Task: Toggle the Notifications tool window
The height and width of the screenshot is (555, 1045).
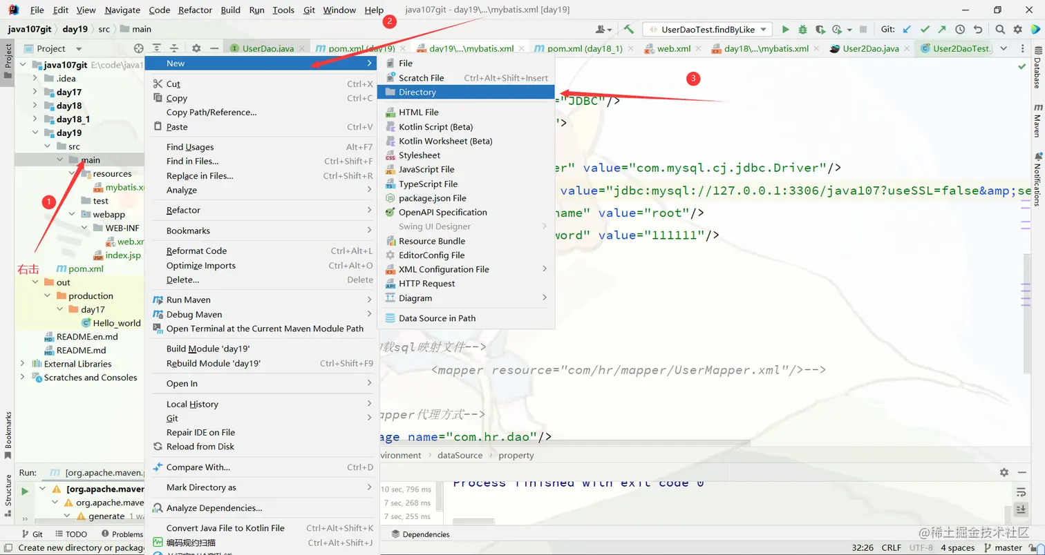Action: pyautogui.click(x=1037, y=178)
